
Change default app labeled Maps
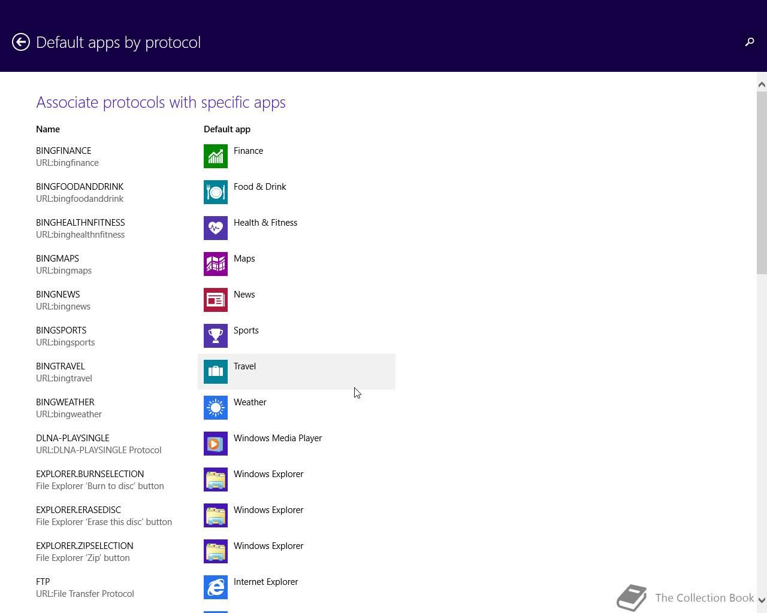click(244, 259)
